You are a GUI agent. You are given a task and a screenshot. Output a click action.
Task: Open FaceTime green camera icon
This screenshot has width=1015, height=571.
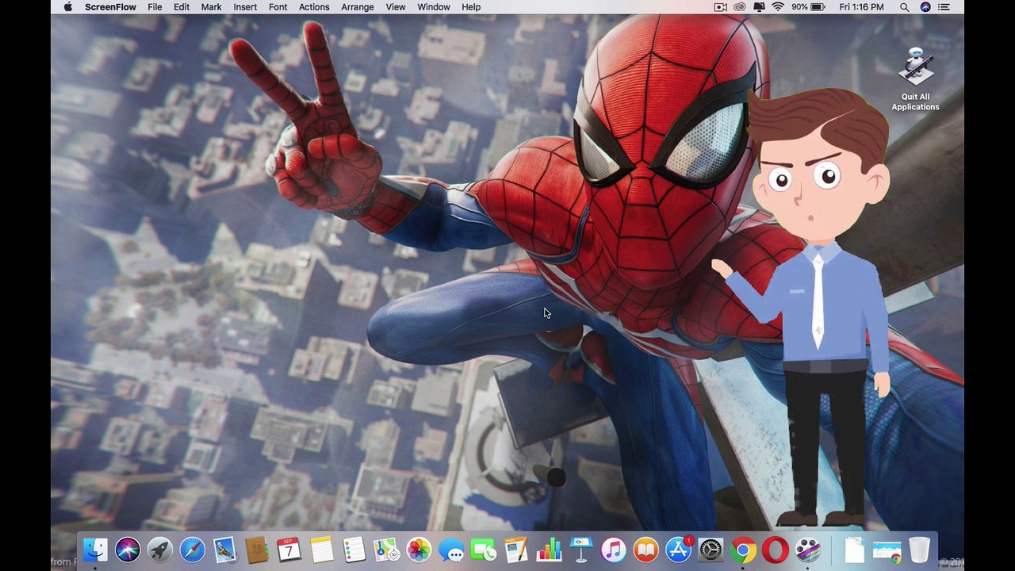click(484, 550)
